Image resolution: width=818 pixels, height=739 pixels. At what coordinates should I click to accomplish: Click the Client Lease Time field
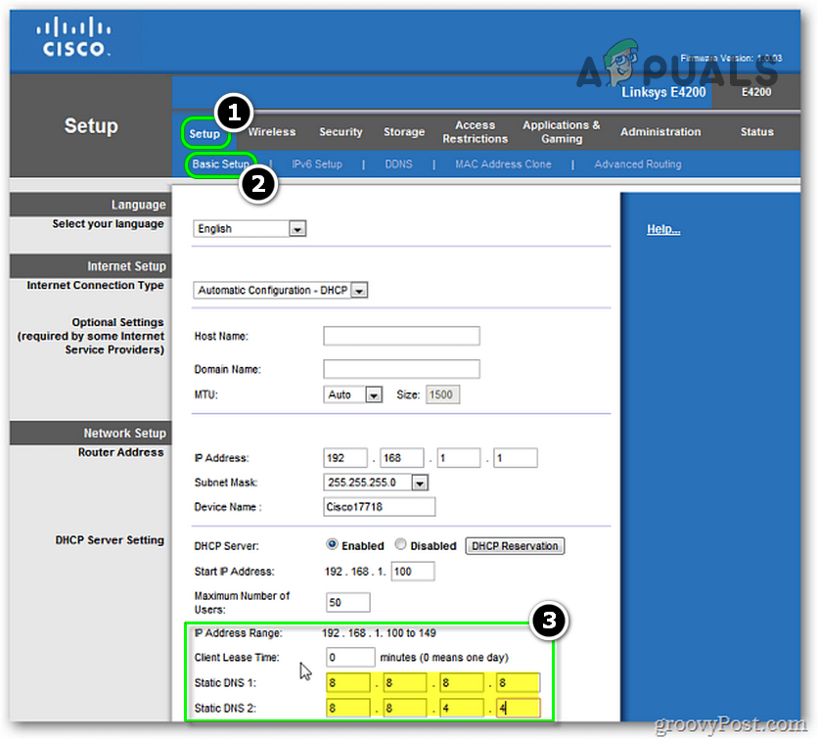click(350, 657)
